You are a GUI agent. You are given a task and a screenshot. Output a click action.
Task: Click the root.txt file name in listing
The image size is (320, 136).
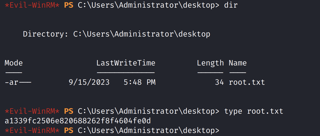(247, 82)
